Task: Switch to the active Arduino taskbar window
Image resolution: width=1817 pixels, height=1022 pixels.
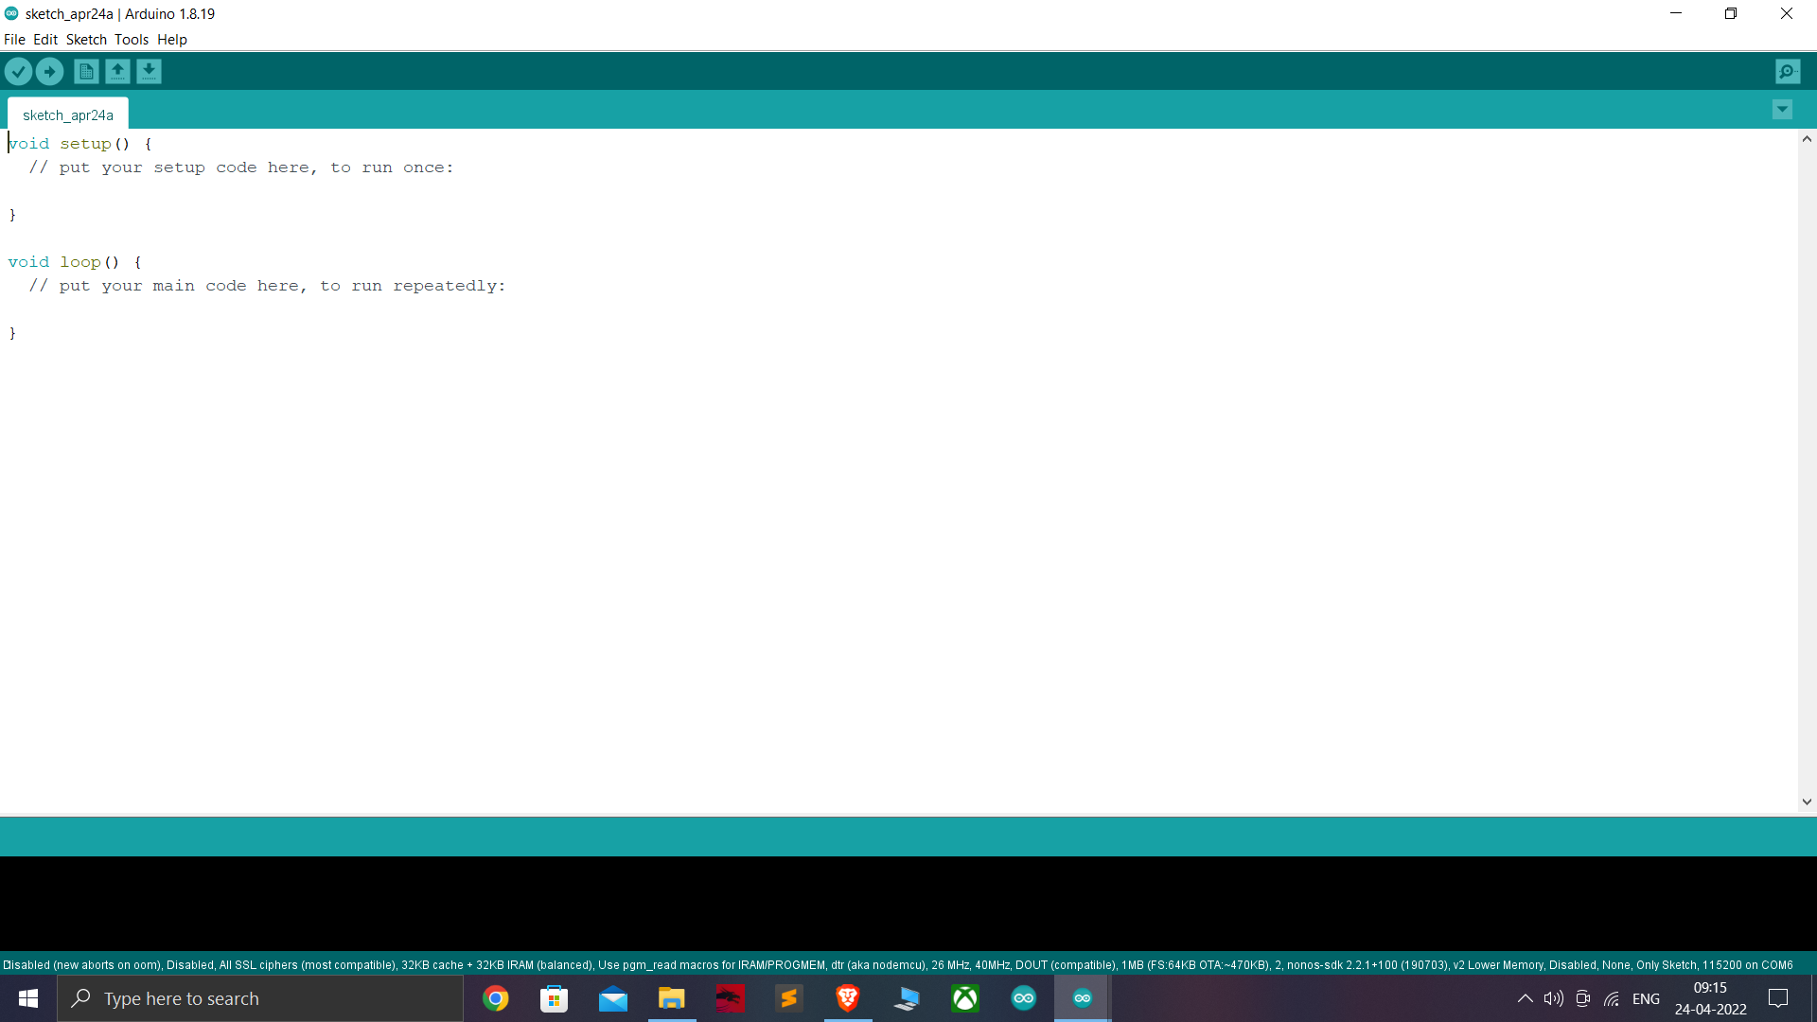Action: [1083, 998]
